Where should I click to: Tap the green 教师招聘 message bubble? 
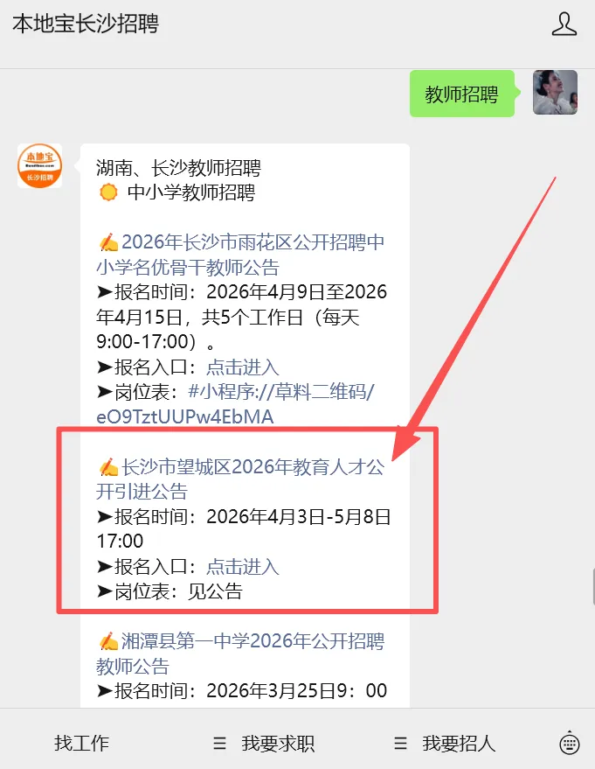462,94
